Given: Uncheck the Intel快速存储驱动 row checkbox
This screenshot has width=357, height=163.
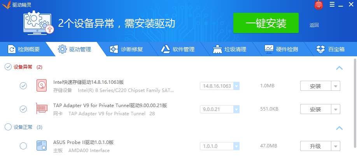Looking at the screenshot, I should [23, 86].
